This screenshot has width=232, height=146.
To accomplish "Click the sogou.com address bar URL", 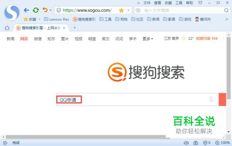I will tap(87, 10).
